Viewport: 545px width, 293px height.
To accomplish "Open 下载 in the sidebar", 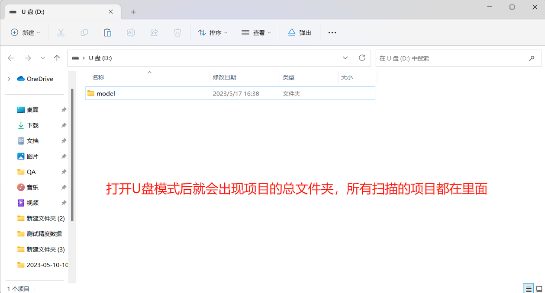I will pos(32,125).
